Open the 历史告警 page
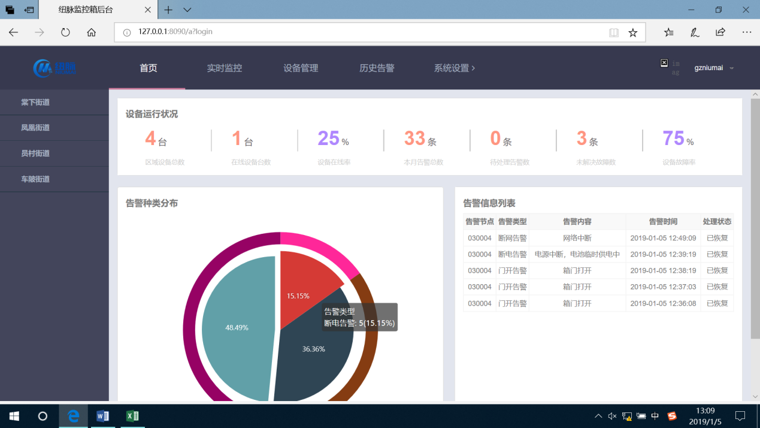 pyautogui.click(x=376, y=68)
